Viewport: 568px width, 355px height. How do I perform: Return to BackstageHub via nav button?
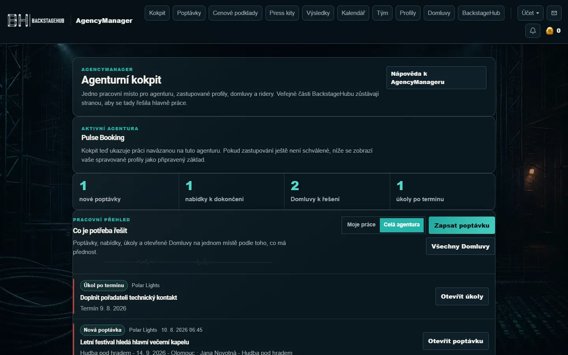pyautogui.click(x=481, y=13)
